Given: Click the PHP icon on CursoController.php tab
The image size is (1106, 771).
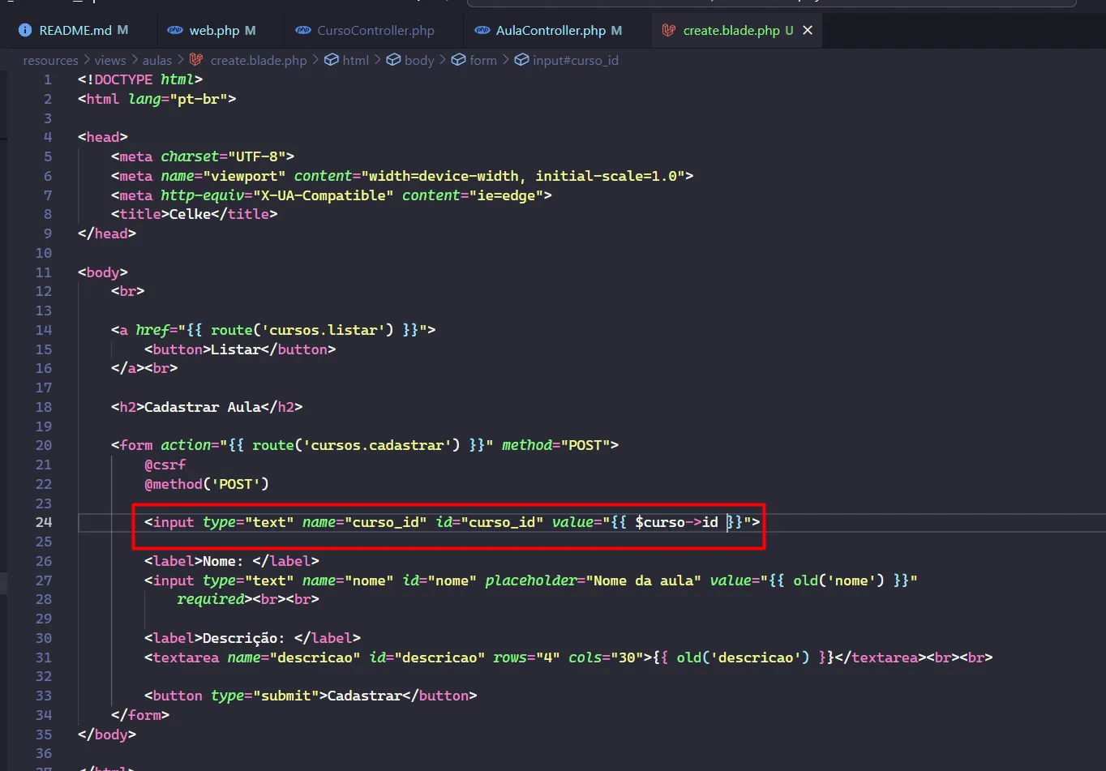Looking at the screenshot, I should 303,30.
